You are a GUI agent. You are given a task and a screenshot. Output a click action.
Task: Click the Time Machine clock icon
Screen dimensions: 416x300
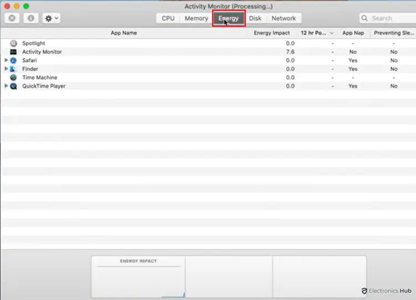13,77
